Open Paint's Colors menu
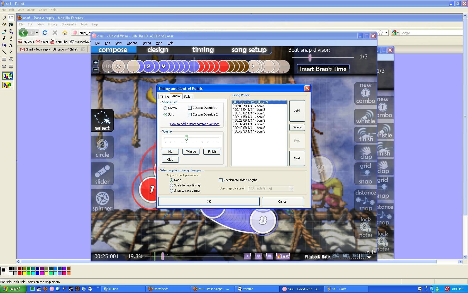The height and width of the screenshot is (293, 468). click(x=43, y=10)
